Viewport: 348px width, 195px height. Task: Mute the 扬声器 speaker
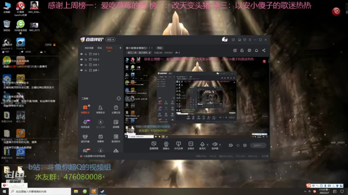click(x=214, y=146)
